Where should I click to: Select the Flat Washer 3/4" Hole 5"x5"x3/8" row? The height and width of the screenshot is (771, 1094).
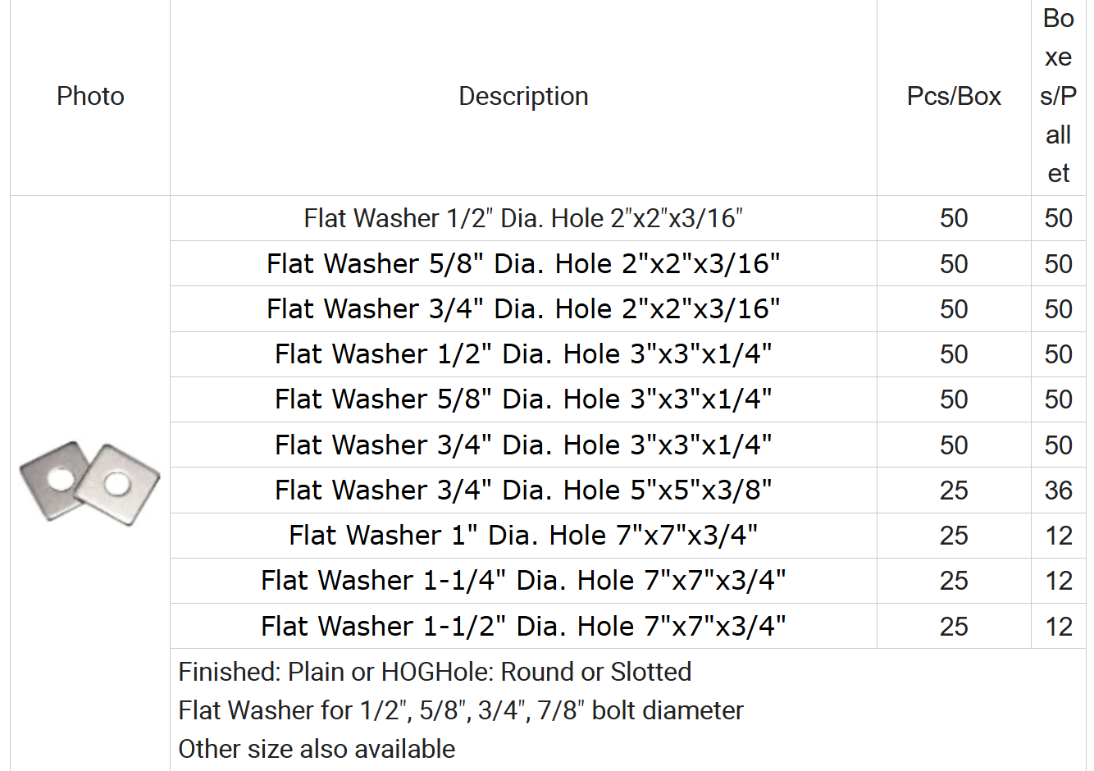click(x=628, y=490)
